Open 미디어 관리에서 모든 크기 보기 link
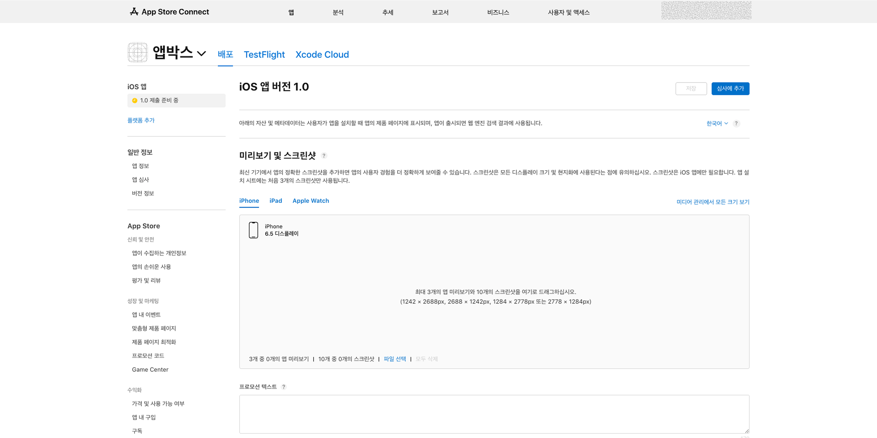Image resolution: width=877 pixels, height=438 pixels. pos(713,202)
